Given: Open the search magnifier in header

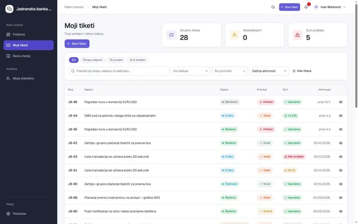Looking at the screenshot, I should 273,7.
